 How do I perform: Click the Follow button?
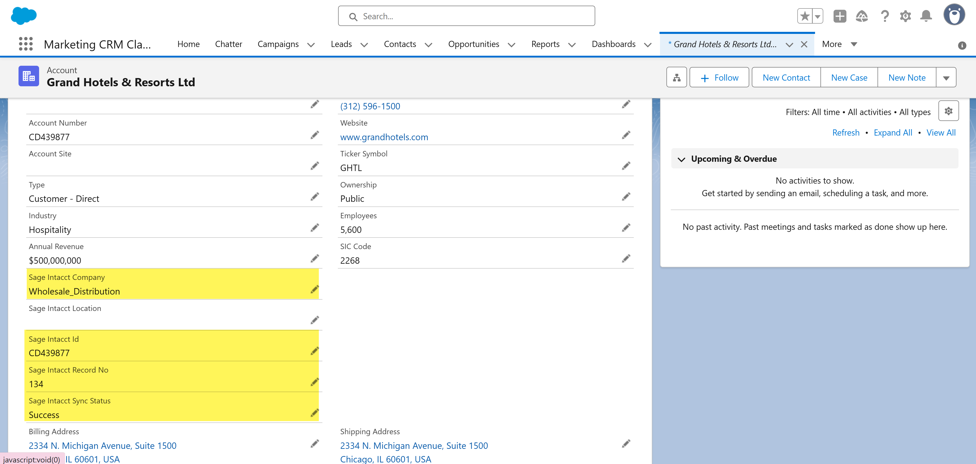719,78
